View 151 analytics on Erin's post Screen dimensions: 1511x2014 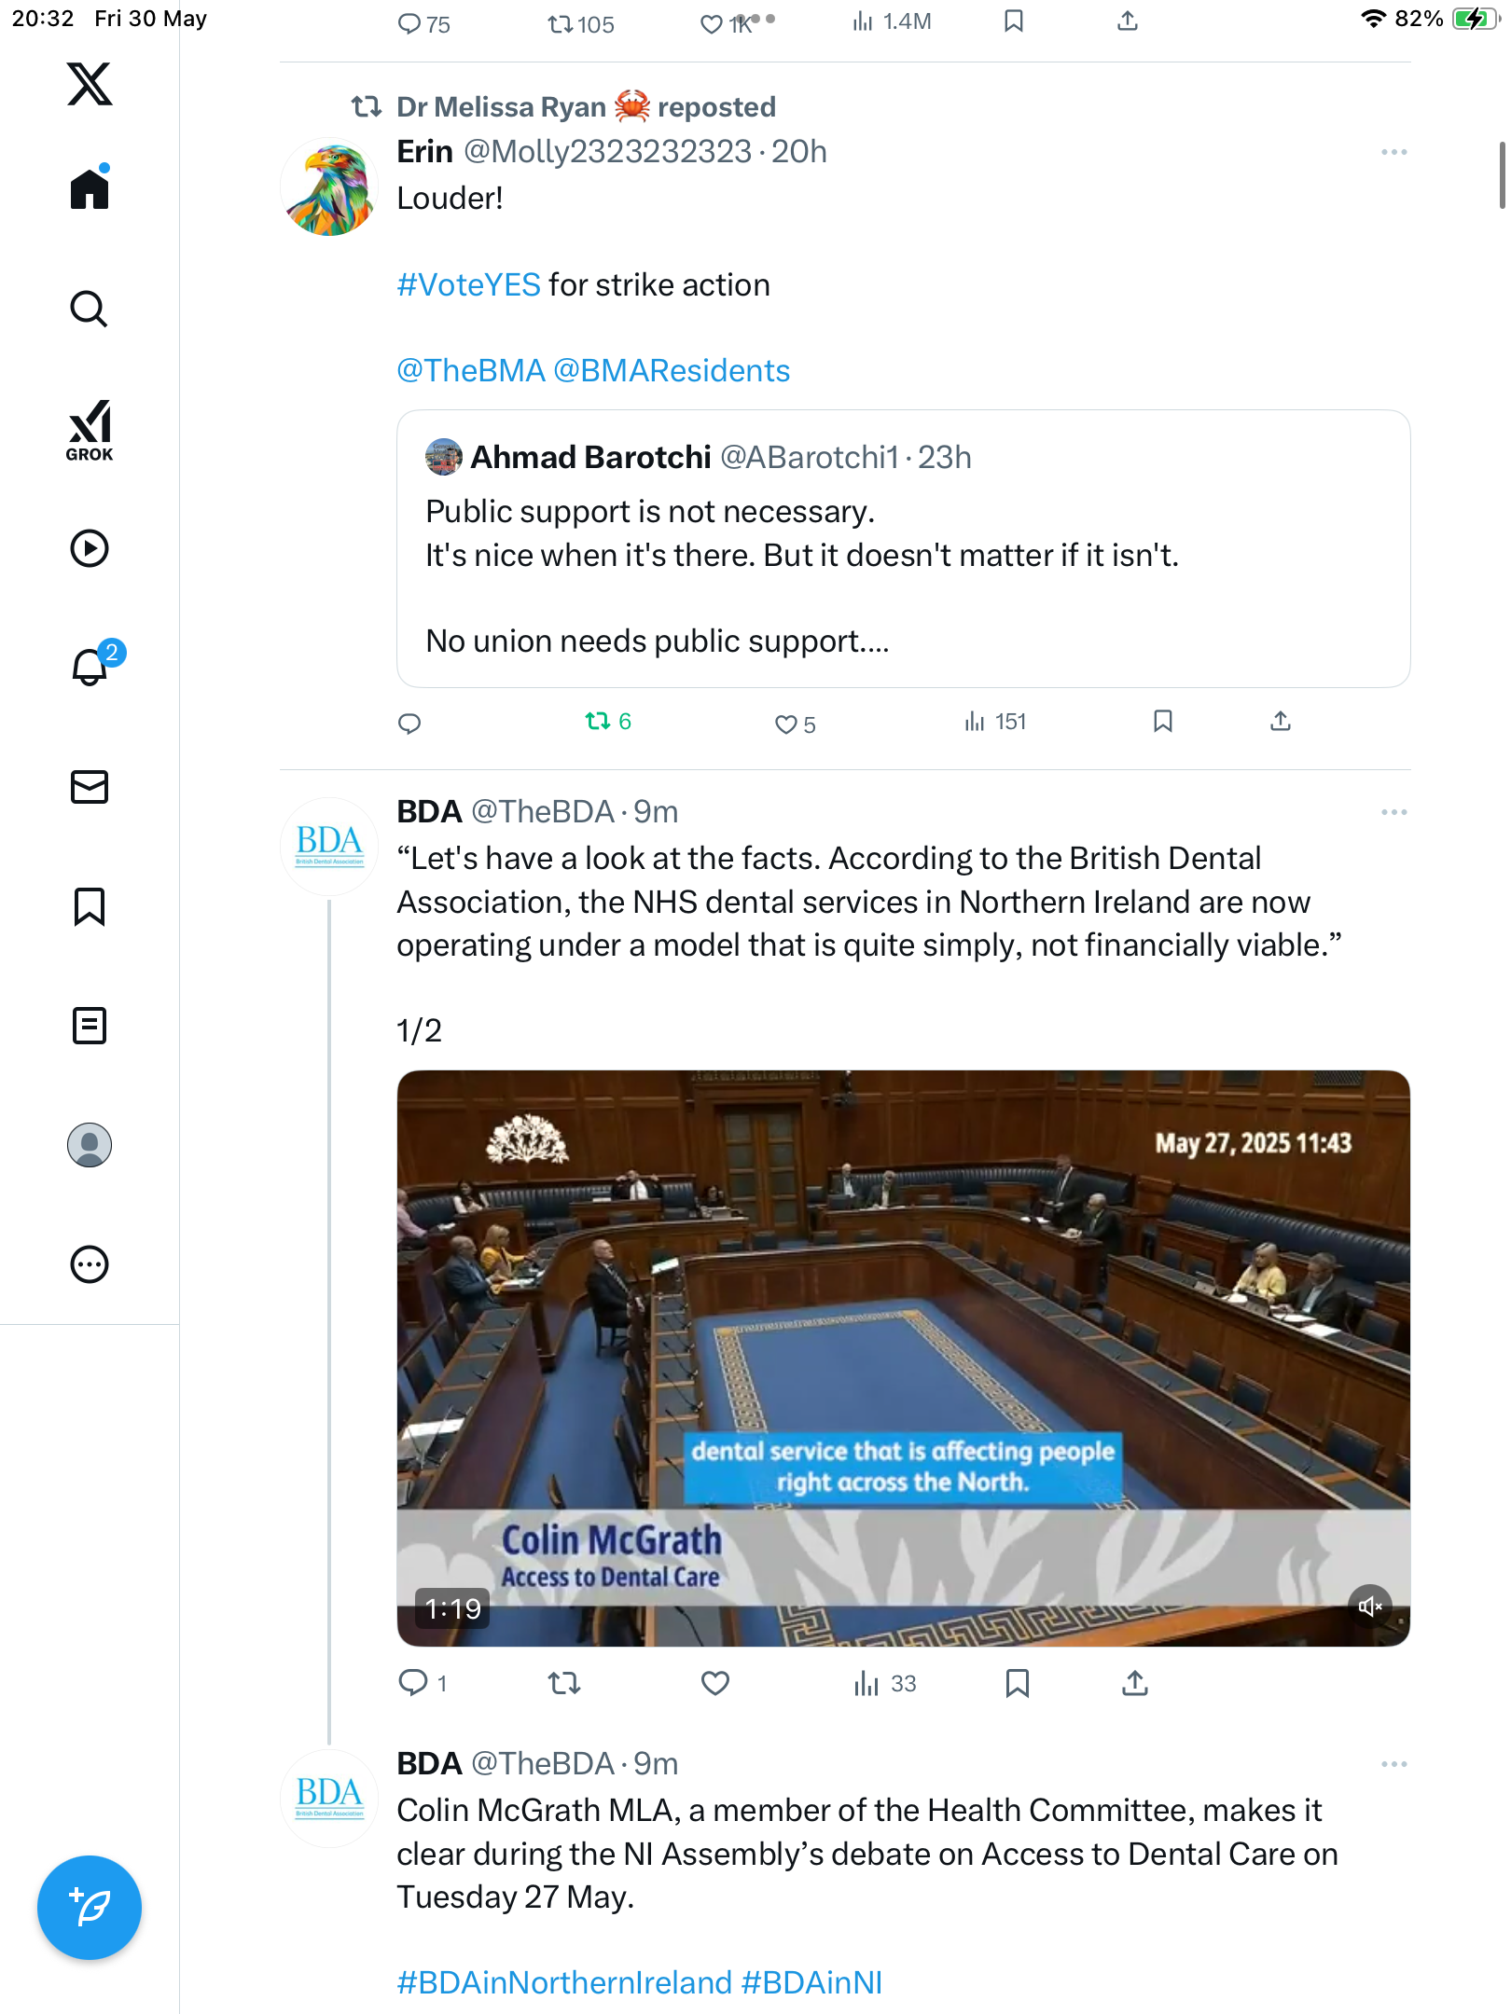click(995, 722)
